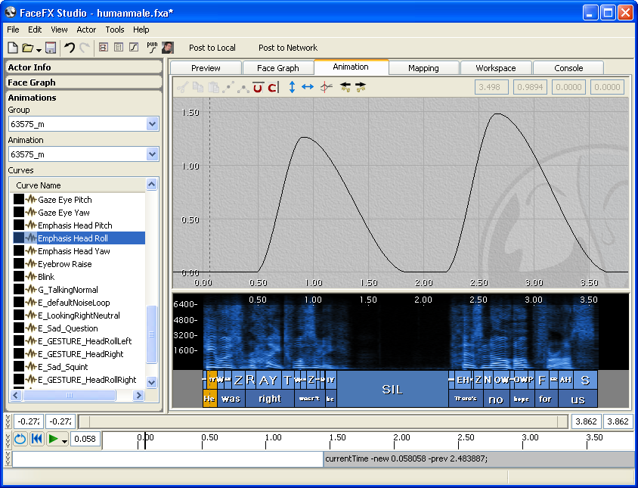This screenshot has height=488, width=638.
Task: Click the vertical fit blue arrow icon
Action: tap(292, 87)
